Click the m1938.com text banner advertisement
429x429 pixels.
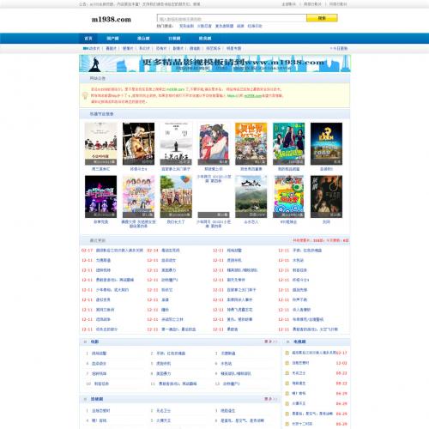214,63
